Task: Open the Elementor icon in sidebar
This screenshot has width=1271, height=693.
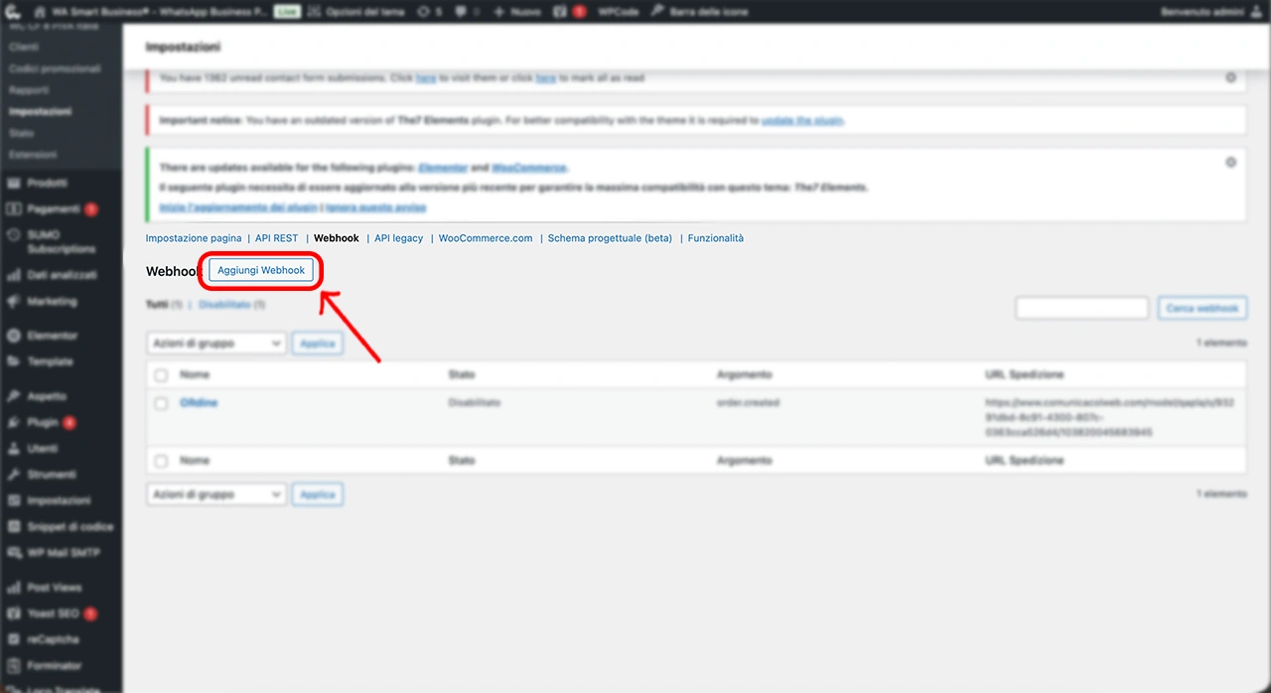Action: pos(13,337)
